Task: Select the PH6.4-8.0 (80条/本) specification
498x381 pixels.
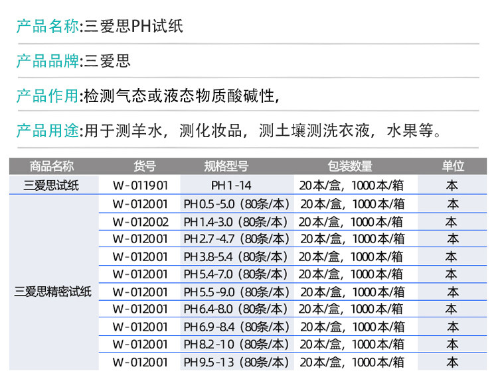Action: pyautogui.click(x=236, y=309)
